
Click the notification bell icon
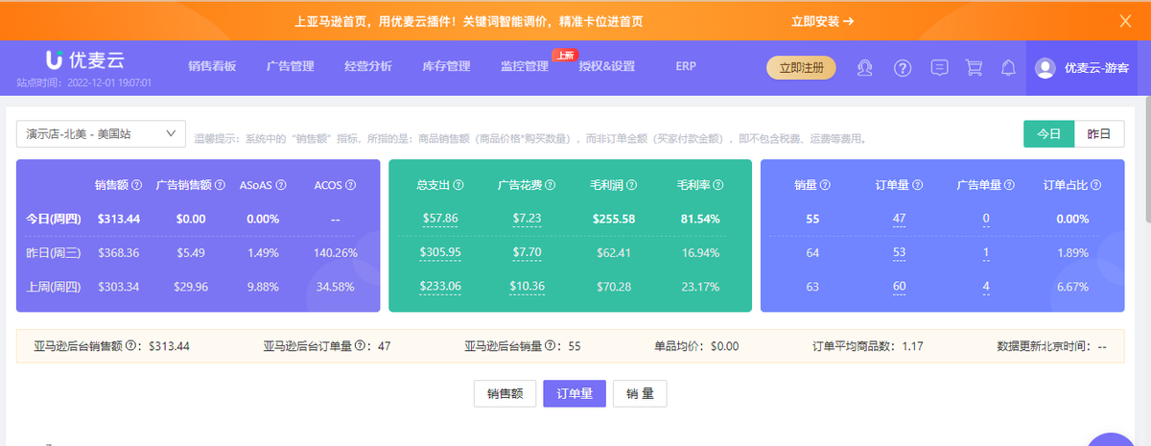coord(1008,67)
